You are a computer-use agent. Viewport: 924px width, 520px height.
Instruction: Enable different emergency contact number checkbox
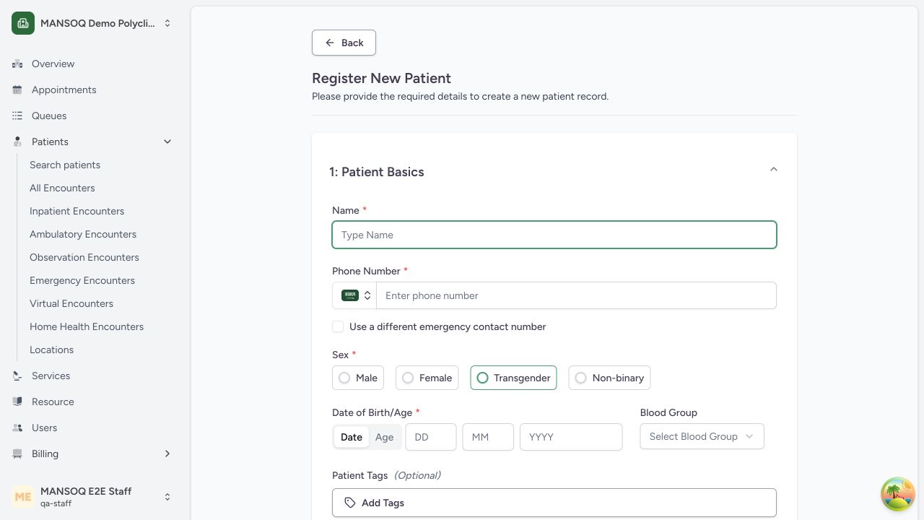tap(338, 326)
